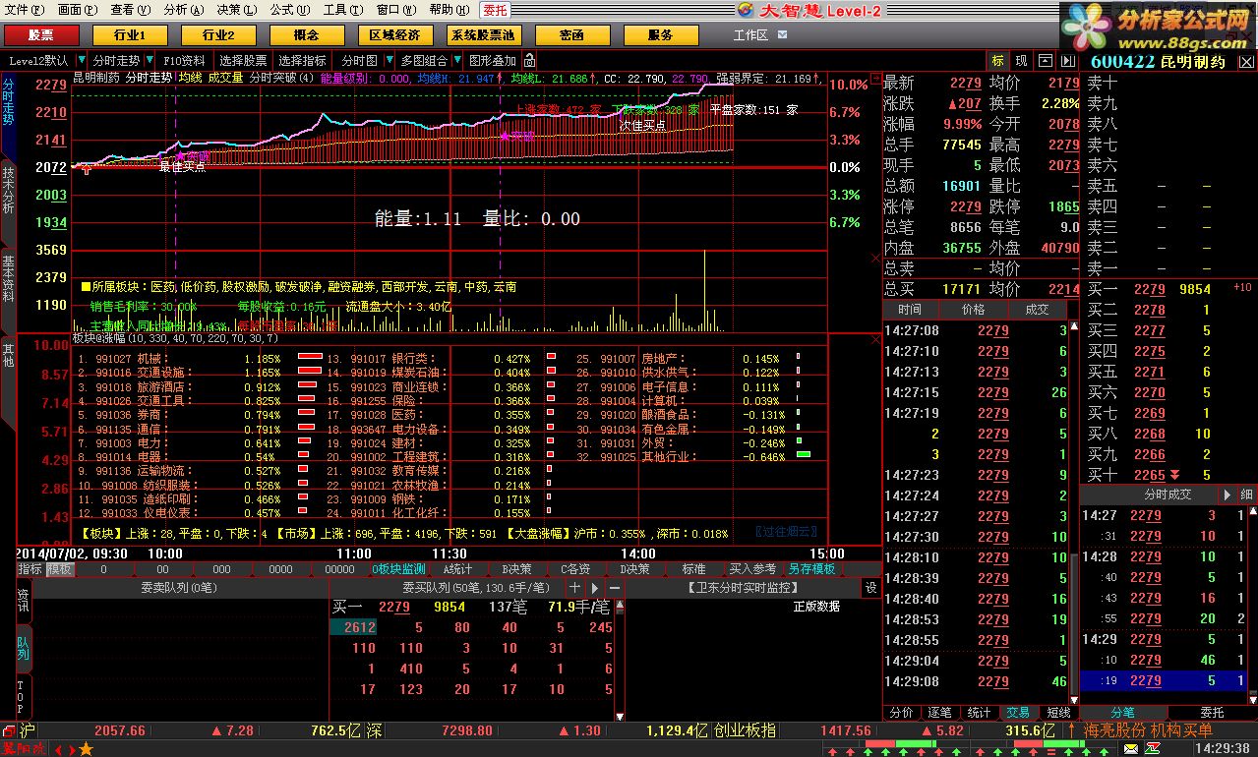Click the lock icon after 图形叠加
The width and height of the screenshot is (1258, 757).
click(528, 61)
